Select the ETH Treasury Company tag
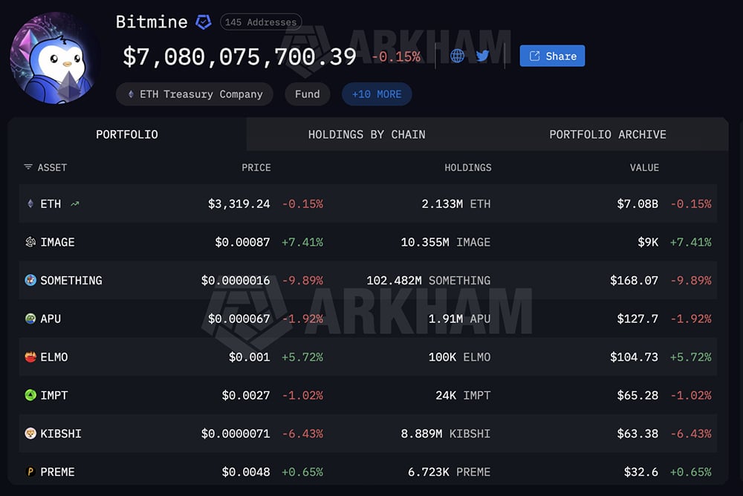The height and width of the screenshot is (496, 743). pyautogui.click(x=194, y=94)
